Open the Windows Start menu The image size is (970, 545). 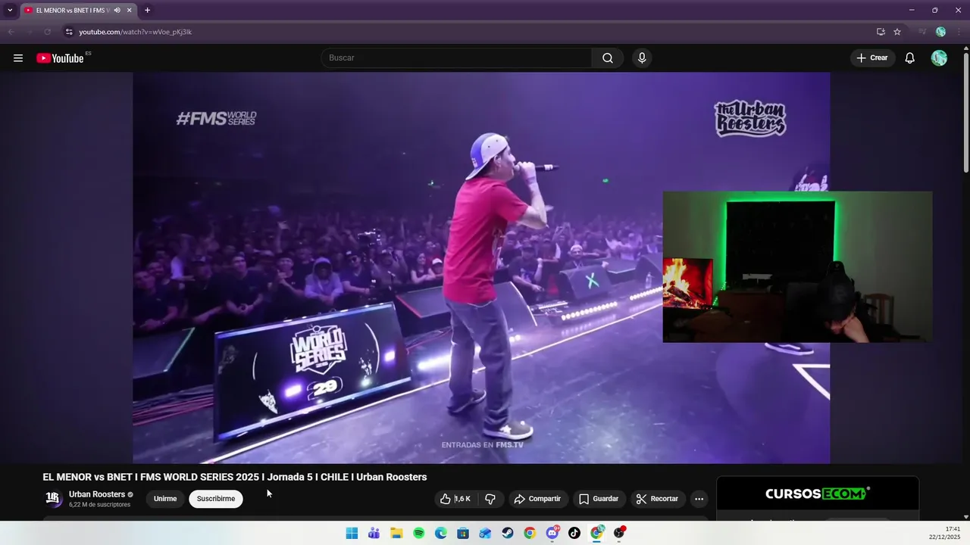click(352, 533)
